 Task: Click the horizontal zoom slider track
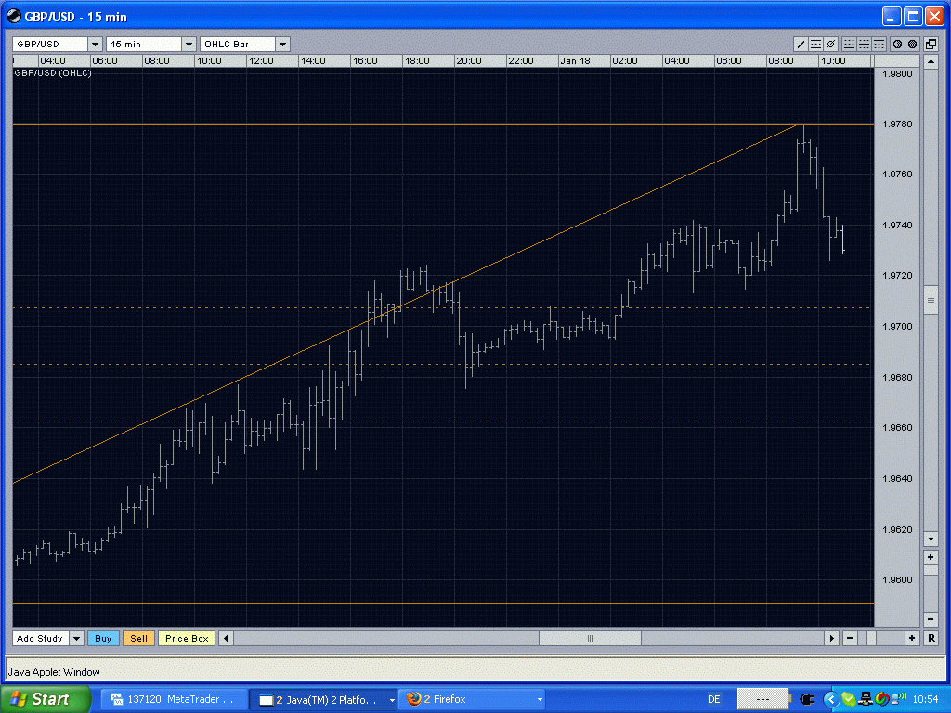[x=880, y=638]
